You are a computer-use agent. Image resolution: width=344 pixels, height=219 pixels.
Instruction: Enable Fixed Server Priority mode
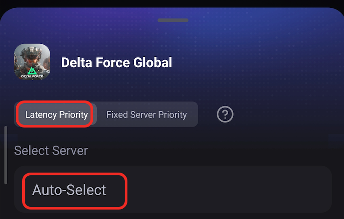point(146,114)
